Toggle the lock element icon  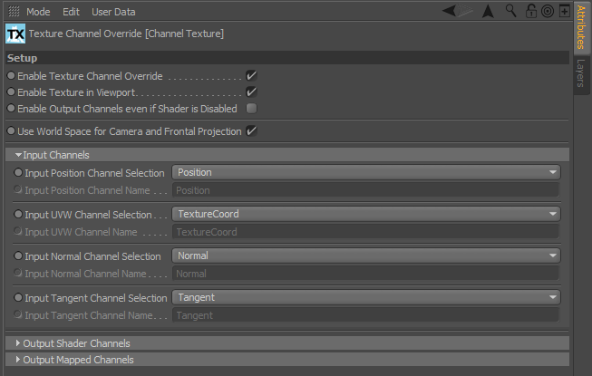(531, 11)
